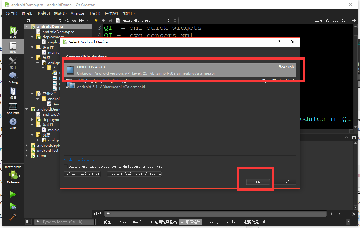Select androidDemo.pro file in tree
The height and width of the screenshot is (228, 360).
point(58,32)
